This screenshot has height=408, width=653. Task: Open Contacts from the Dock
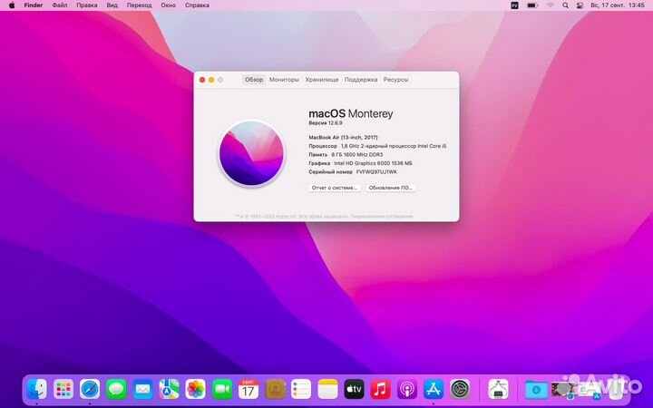point(275,389)
